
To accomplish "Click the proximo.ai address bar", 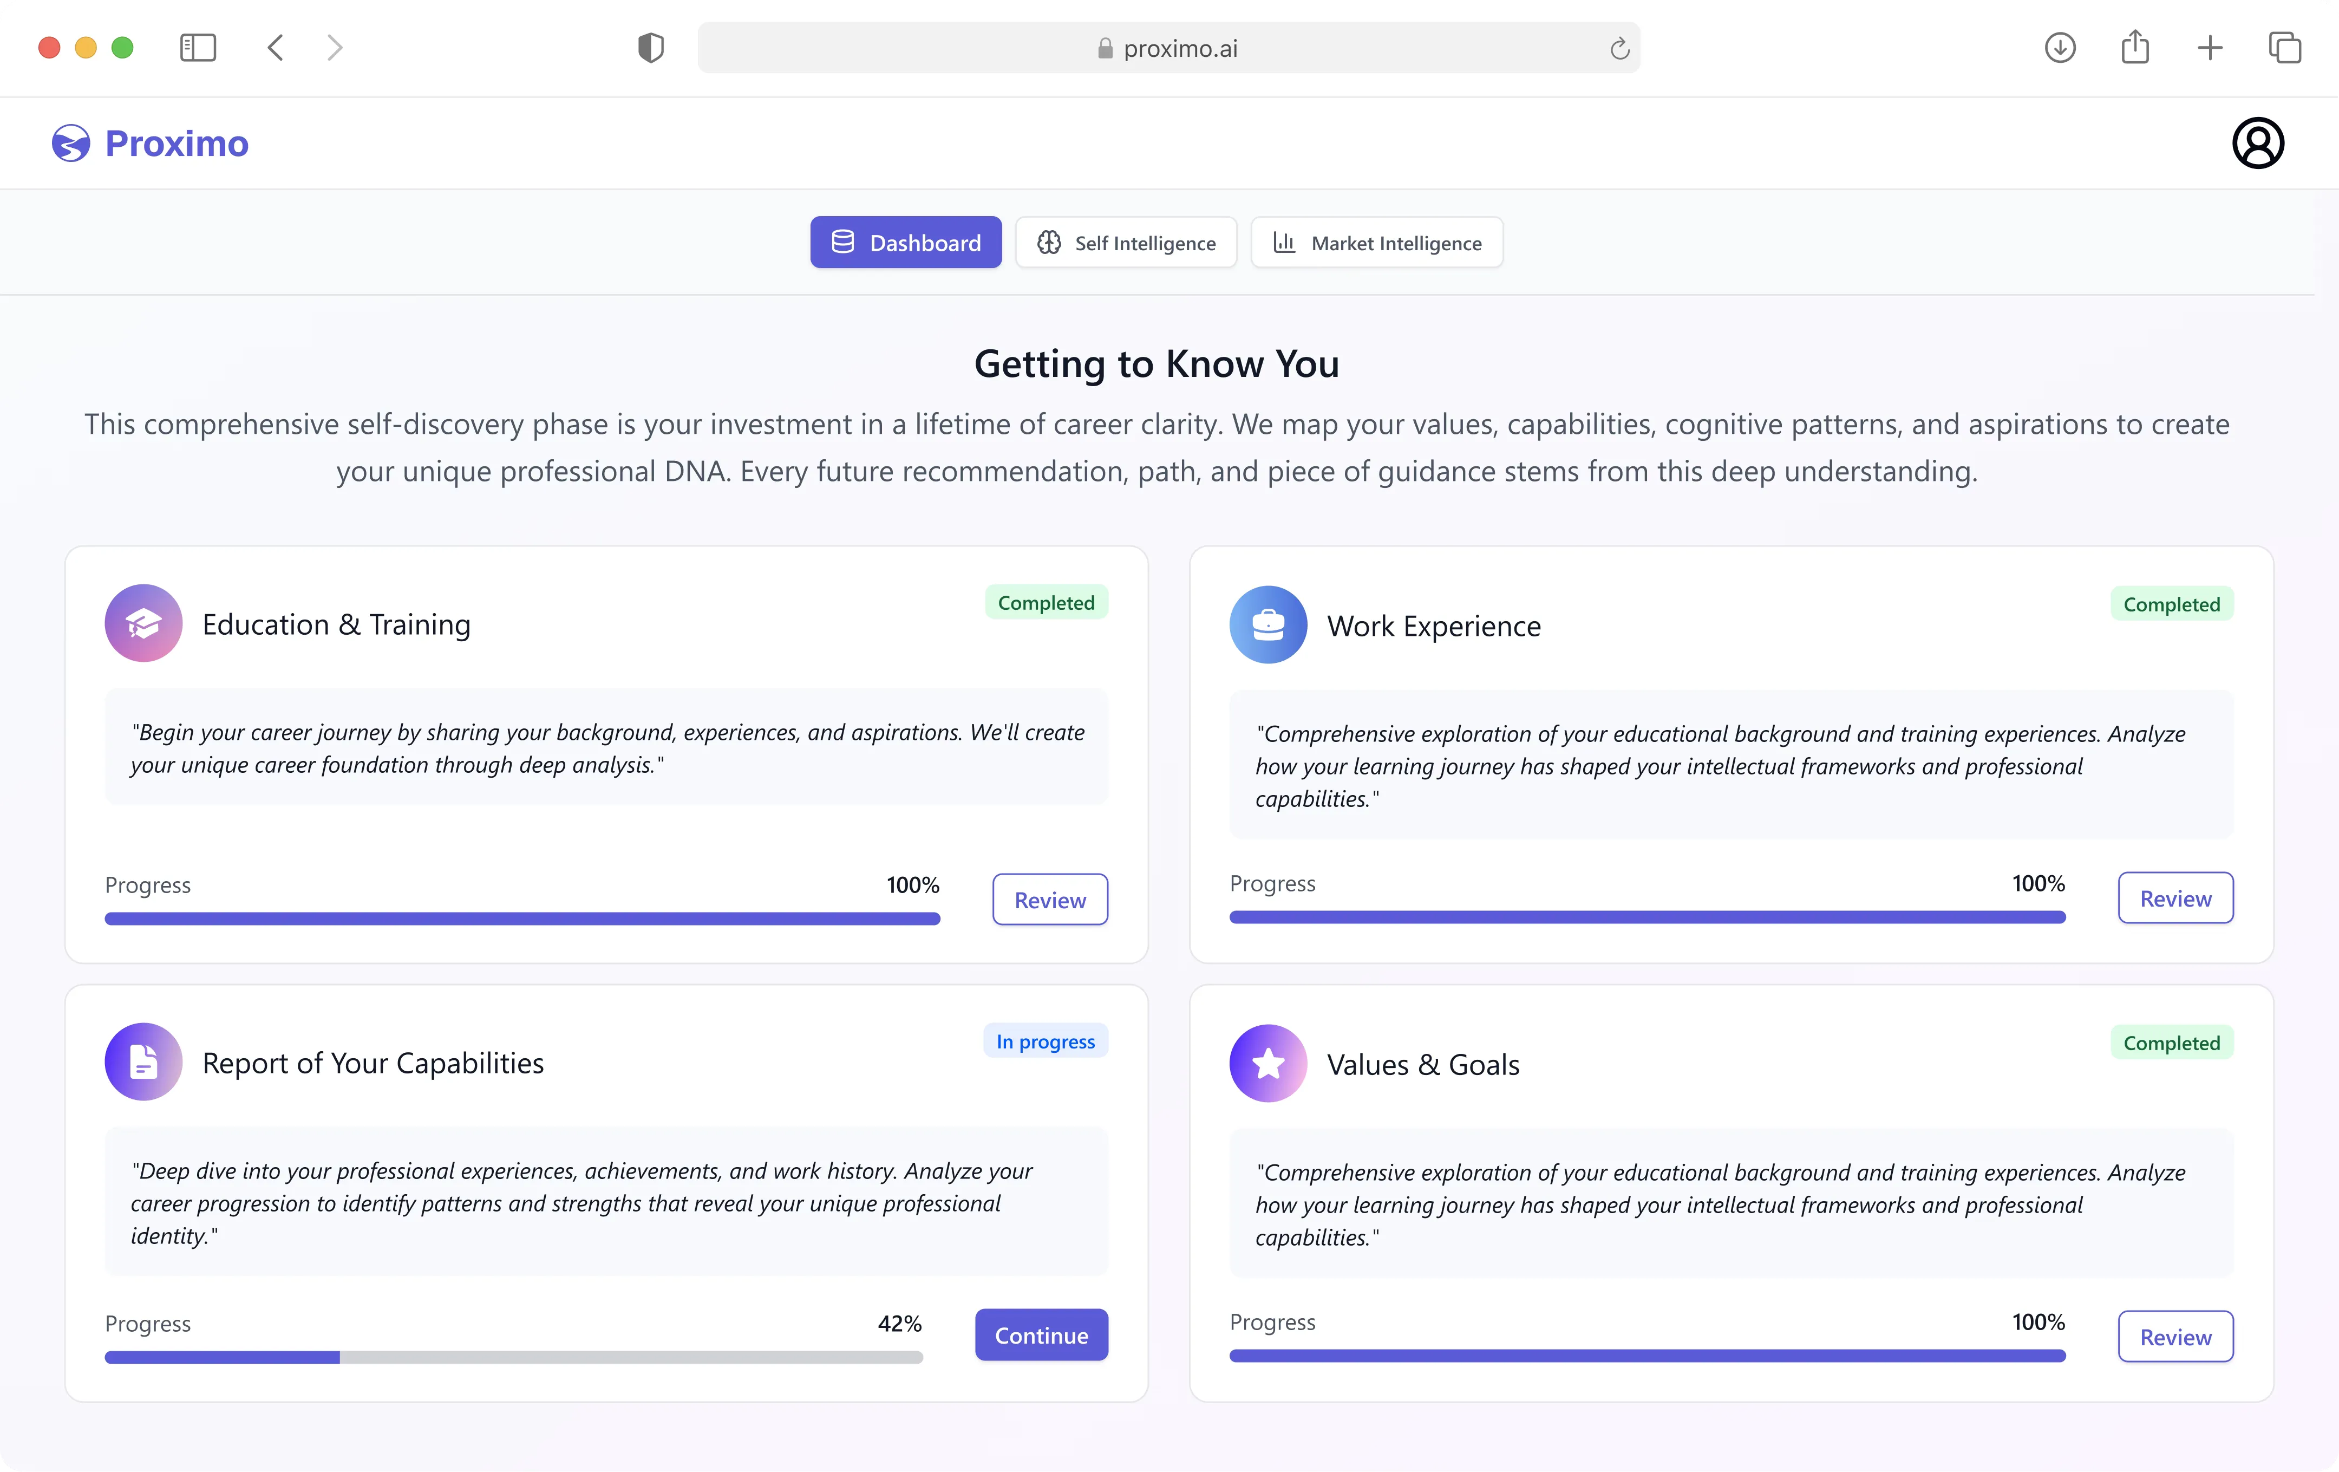I will [1168, 49].
